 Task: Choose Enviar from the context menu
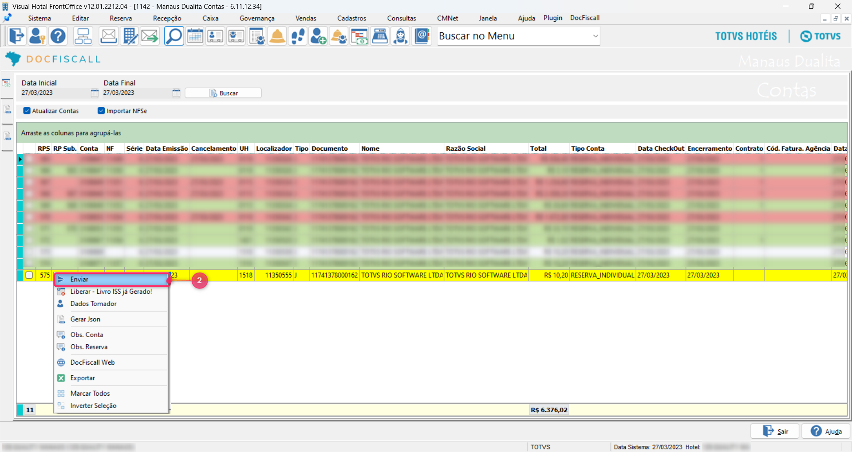[111, 279]
